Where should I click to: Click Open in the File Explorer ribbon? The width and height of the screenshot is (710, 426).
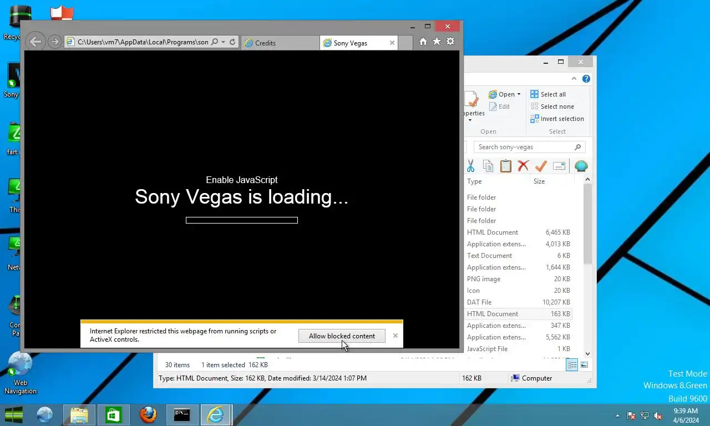(x=501, y=94)
